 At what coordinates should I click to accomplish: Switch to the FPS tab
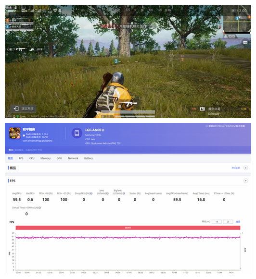(21, 158)
